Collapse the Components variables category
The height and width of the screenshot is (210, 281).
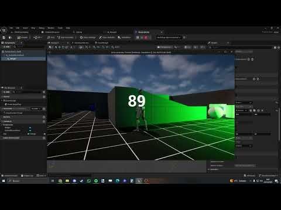pos(2,125)
